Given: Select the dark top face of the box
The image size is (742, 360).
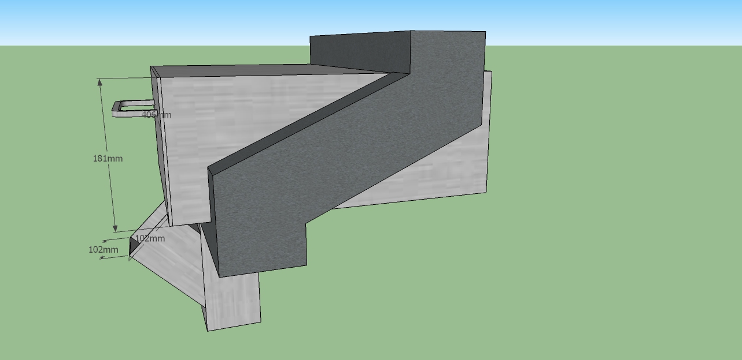Looking at the screenshot, I should pos(260,70).
